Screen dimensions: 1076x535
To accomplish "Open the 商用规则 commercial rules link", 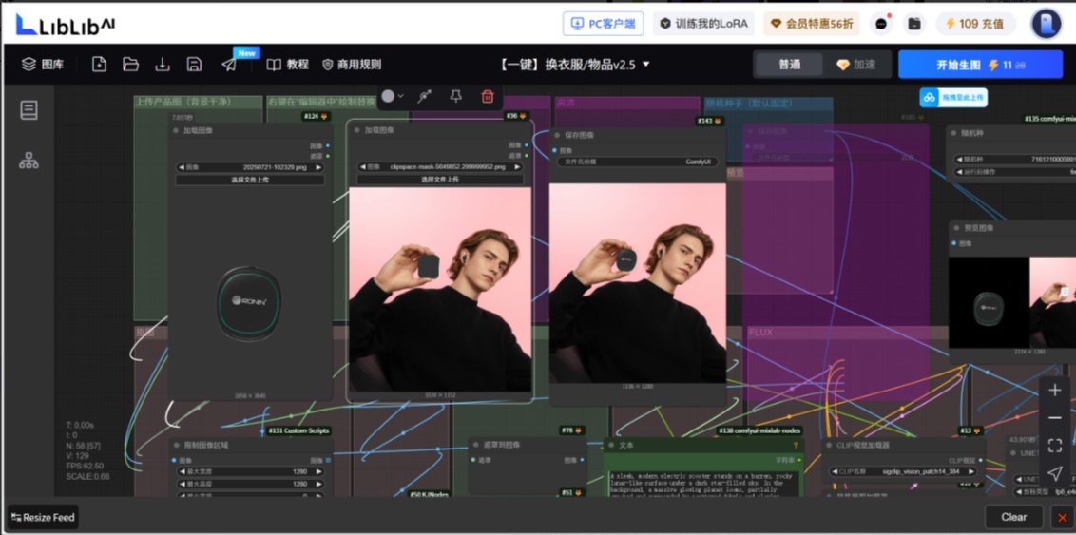I will pos(352,65).
